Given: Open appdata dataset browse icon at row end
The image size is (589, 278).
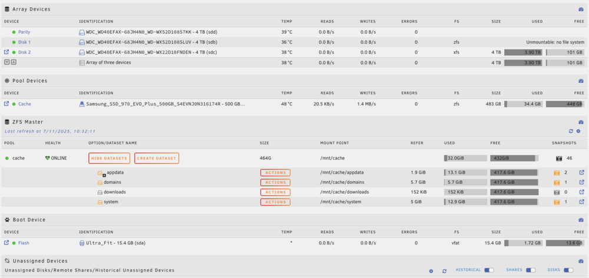Looking at the screenshot, I should click(582, 173).
